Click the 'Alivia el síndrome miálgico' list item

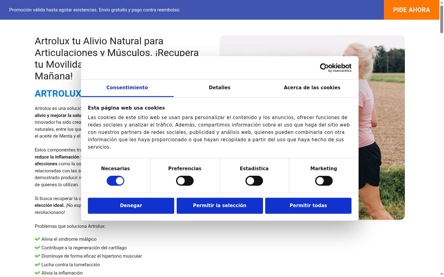tap(69, 239)
